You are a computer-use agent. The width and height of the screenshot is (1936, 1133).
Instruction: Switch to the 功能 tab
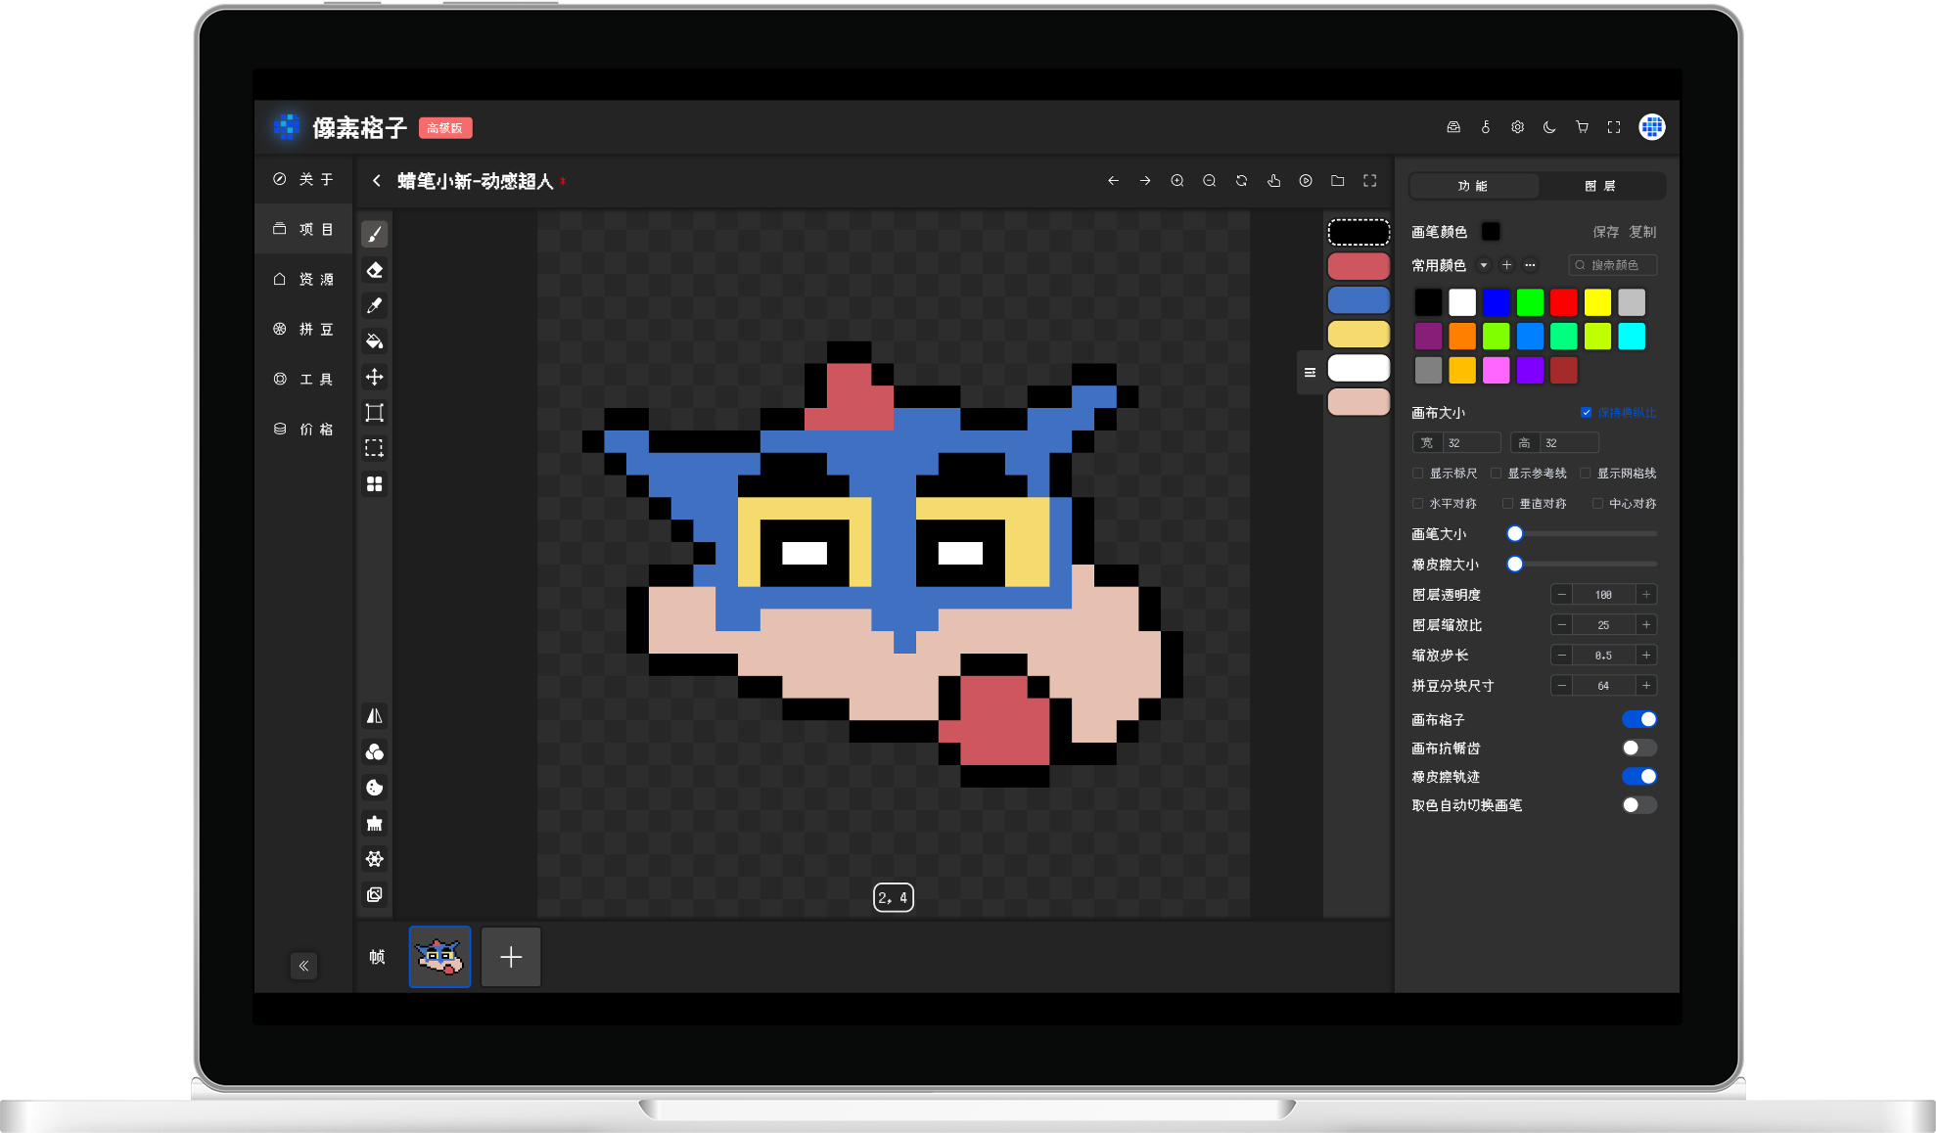[x=1473, y=186]
